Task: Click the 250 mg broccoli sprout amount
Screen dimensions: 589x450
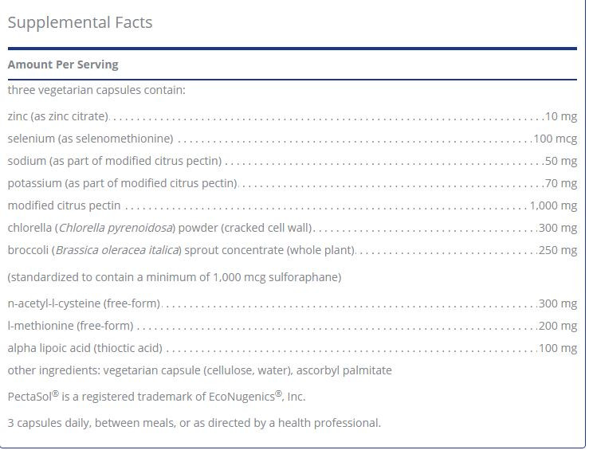Action: [558, 250]
